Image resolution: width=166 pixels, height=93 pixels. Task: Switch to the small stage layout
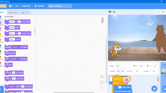158,12
